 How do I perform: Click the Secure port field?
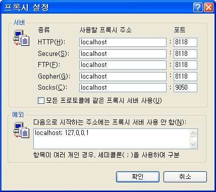pos(185,54)
